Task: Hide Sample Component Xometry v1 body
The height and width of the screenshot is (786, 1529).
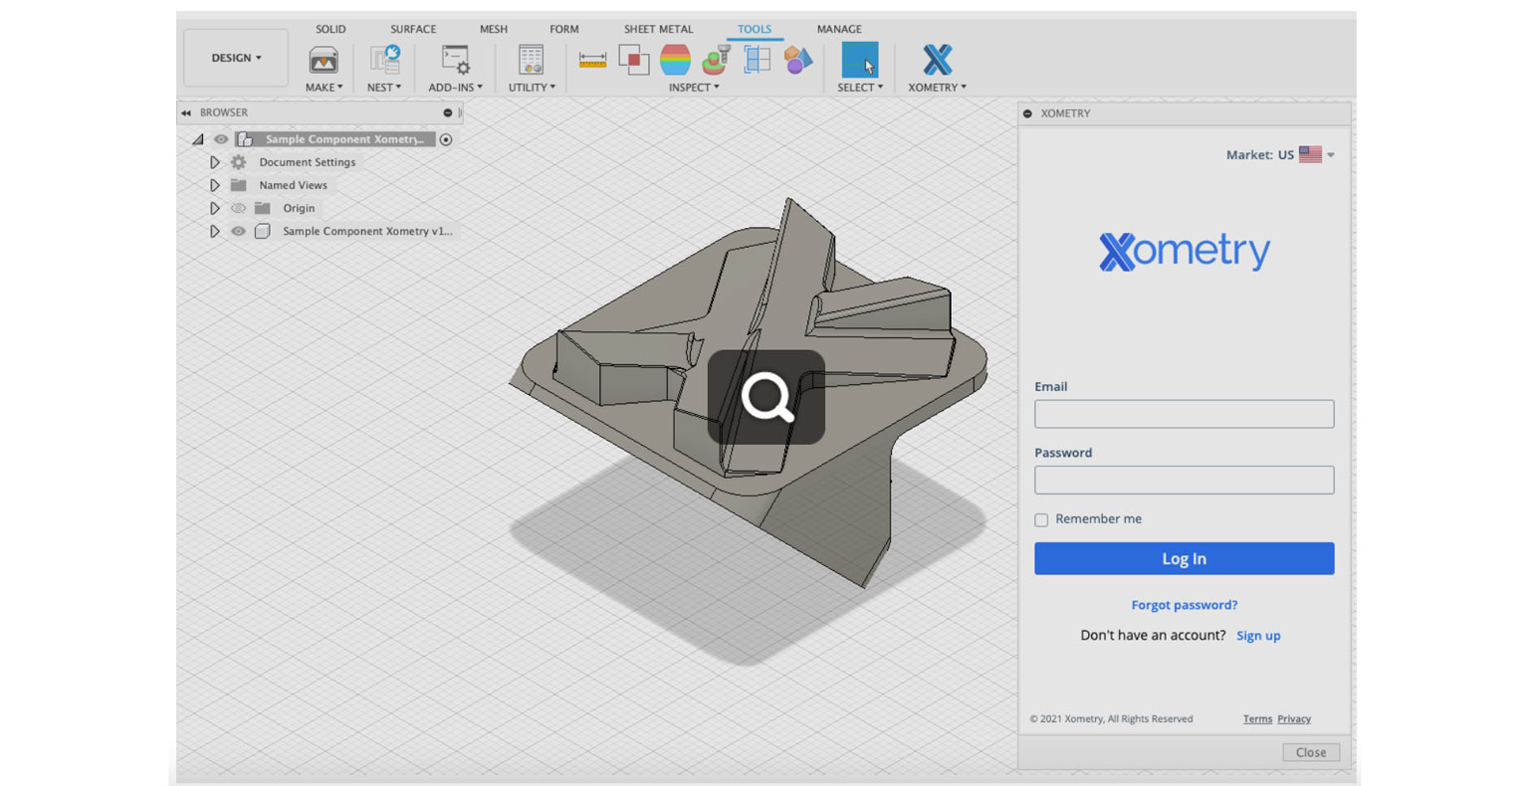Action: click(238, 231)
